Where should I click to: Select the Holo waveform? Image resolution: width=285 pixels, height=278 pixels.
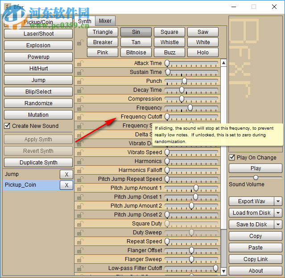pyautogui.click(x=203, y=53)
